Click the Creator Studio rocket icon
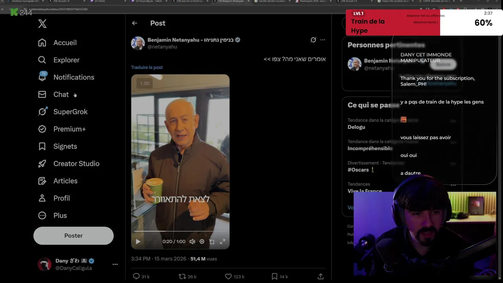This screenshot has height=283, width=503. pos(42,164)
